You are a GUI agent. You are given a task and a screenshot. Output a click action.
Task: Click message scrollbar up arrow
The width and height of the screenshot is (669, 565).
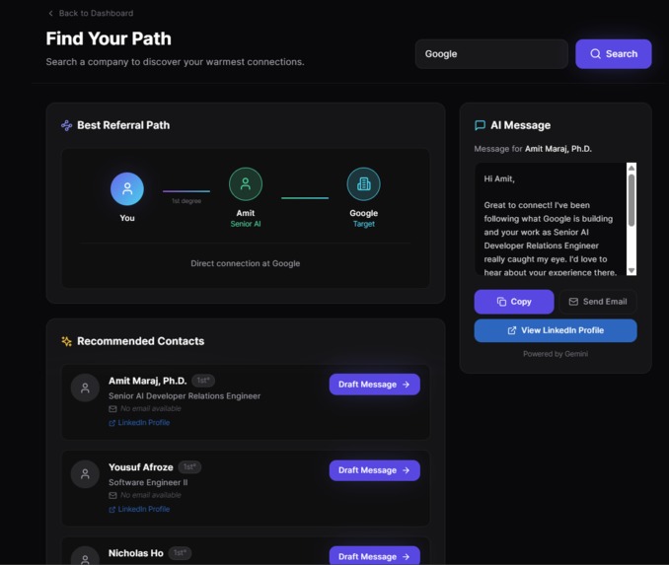point(632,168)
